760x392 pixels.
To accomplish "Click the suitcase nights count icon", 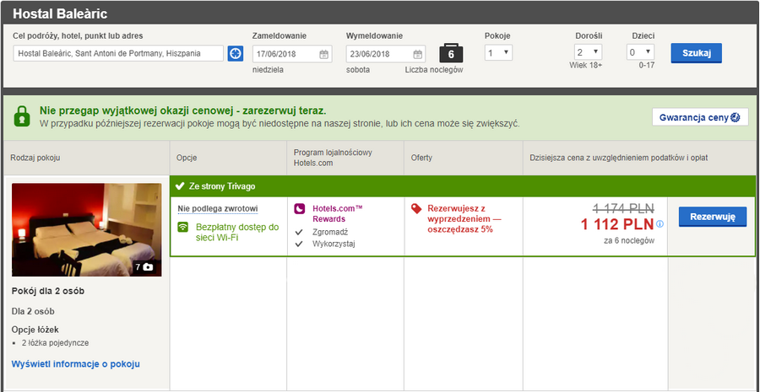I will [451, 52].
